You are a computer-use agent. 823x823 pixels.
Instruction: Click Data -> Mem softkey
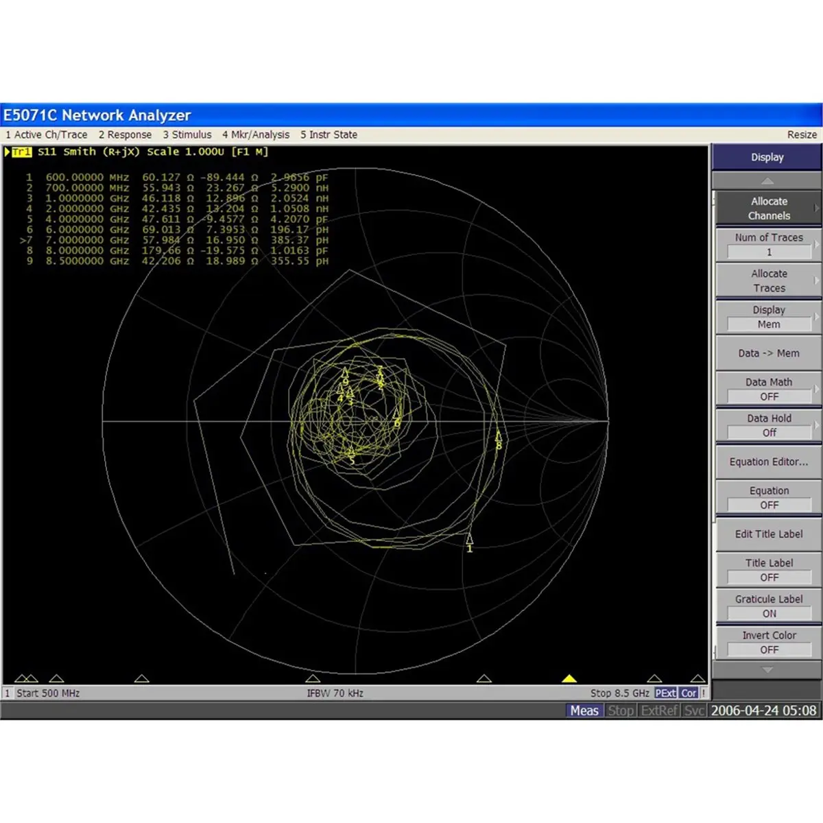[x=769, y=353]
